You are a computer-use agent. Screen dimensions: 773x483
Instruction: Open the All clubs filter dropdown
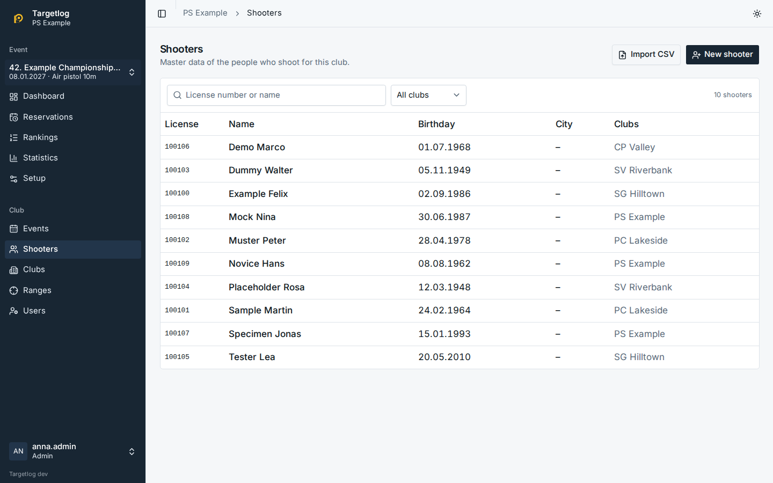pyautogui.click(x=428, y=95)
